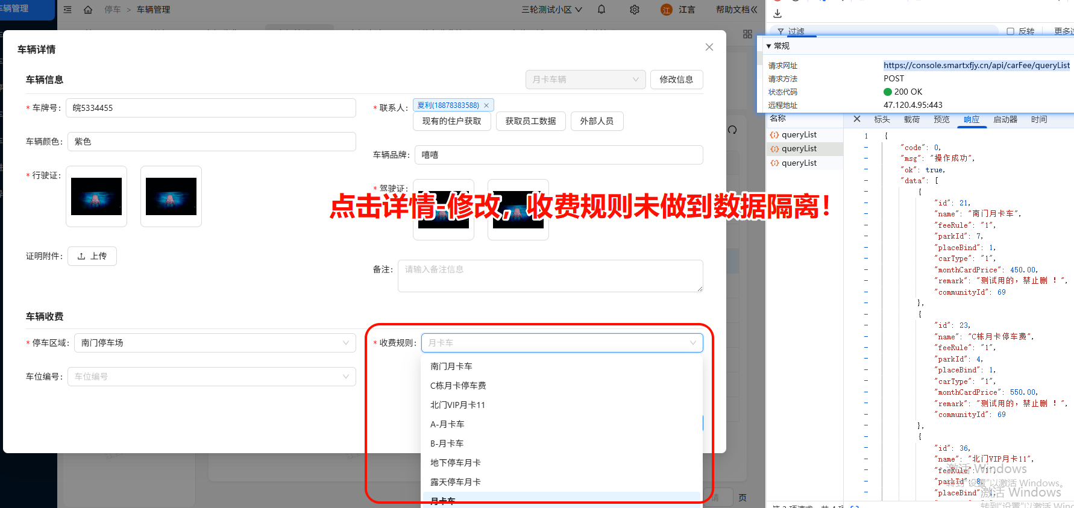Select 南门月卡车 fee rule option
This screenshot has height=508, width=1074.
click(x=562, y=366)
